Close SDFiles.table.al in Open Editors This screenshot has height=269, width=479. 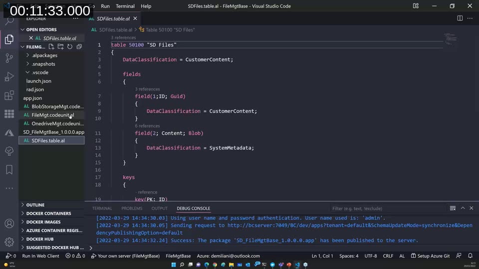pyautogui.click(x=31, y=38)
